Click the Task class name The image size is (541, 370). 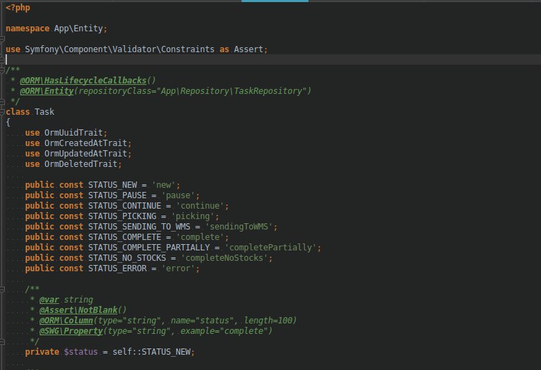tap(44, 112)
